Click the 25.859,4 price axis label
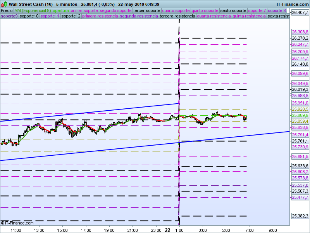The image size is (310, 233). coord(300,121)
